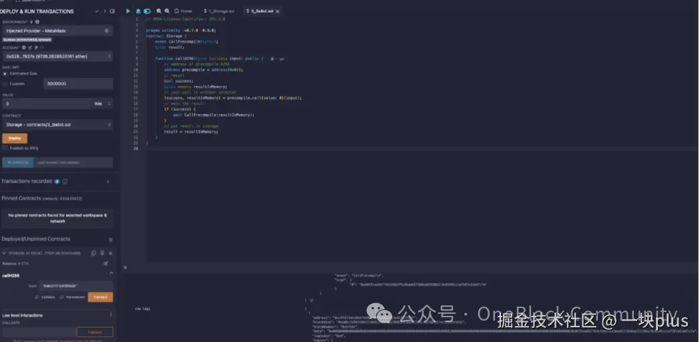Click the CALLDATA input field
The width and height of the screenshot is (700, 342).
pyautogui.click(x=39, y=332)
